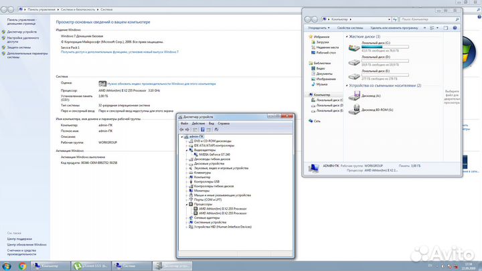Select Локальный диск (C:) drive
Viewport: 482px width, 271px height.
(x=378, y=47)
